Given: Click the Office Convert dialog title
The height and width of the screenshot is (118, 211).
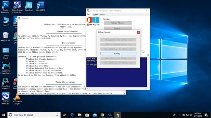Looking at the screenshot, I should pos(104,32).
